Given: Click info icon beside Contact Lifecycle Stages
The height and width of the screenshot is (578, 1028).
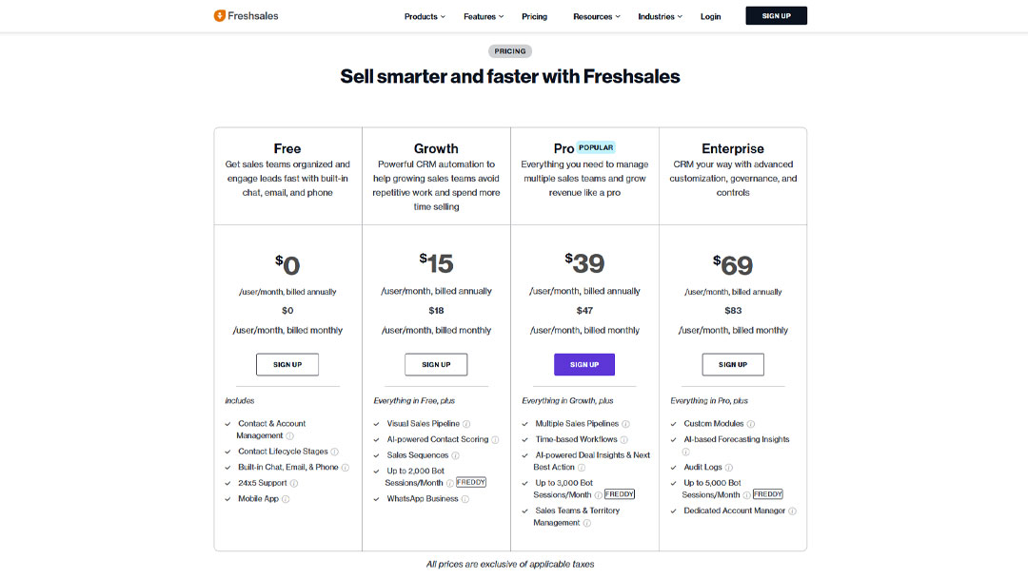Looking at the screenshot, I should [x=334, y=452].
